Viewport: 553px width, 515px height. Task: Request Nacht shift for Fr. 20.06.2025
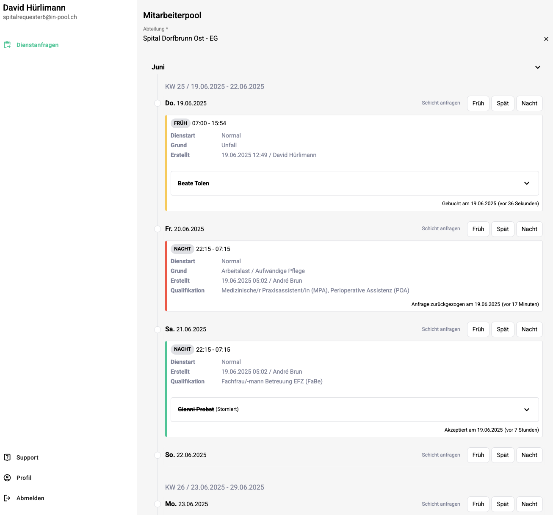[529, 229]
